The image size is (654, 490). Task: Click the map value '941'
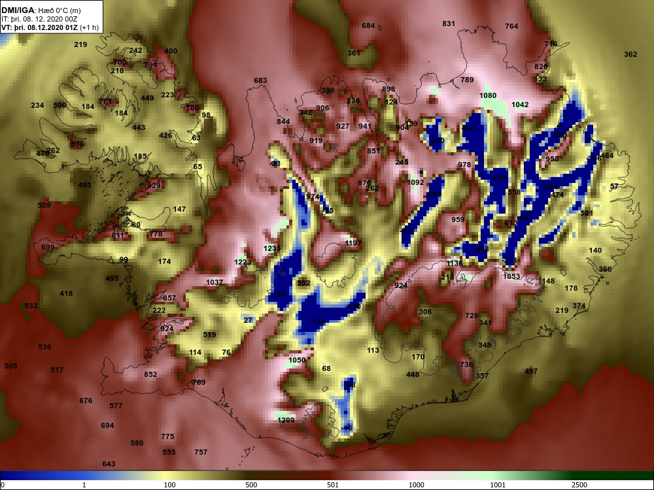click(x=365, y=126)
